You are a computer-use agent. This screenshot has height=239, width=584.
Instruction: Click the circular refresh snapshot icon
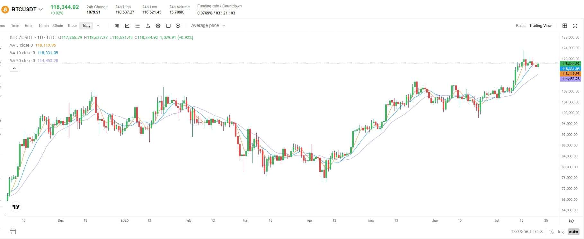coord(178,26)
